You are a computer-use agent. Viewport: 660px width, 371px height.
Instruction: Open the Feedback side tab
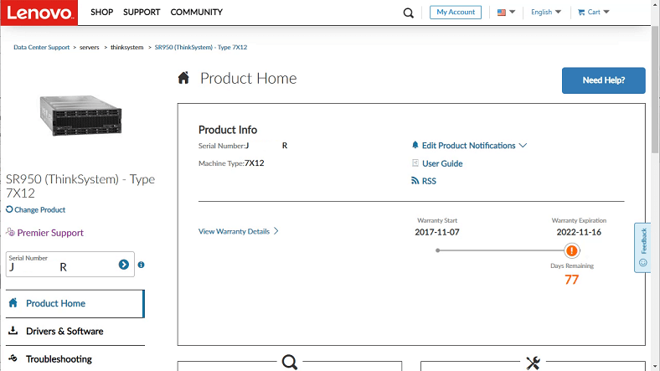coord(642,248)
